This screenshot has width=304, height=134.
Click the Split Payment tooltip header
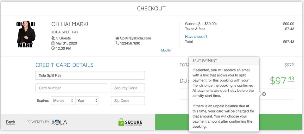coord(224,60)
